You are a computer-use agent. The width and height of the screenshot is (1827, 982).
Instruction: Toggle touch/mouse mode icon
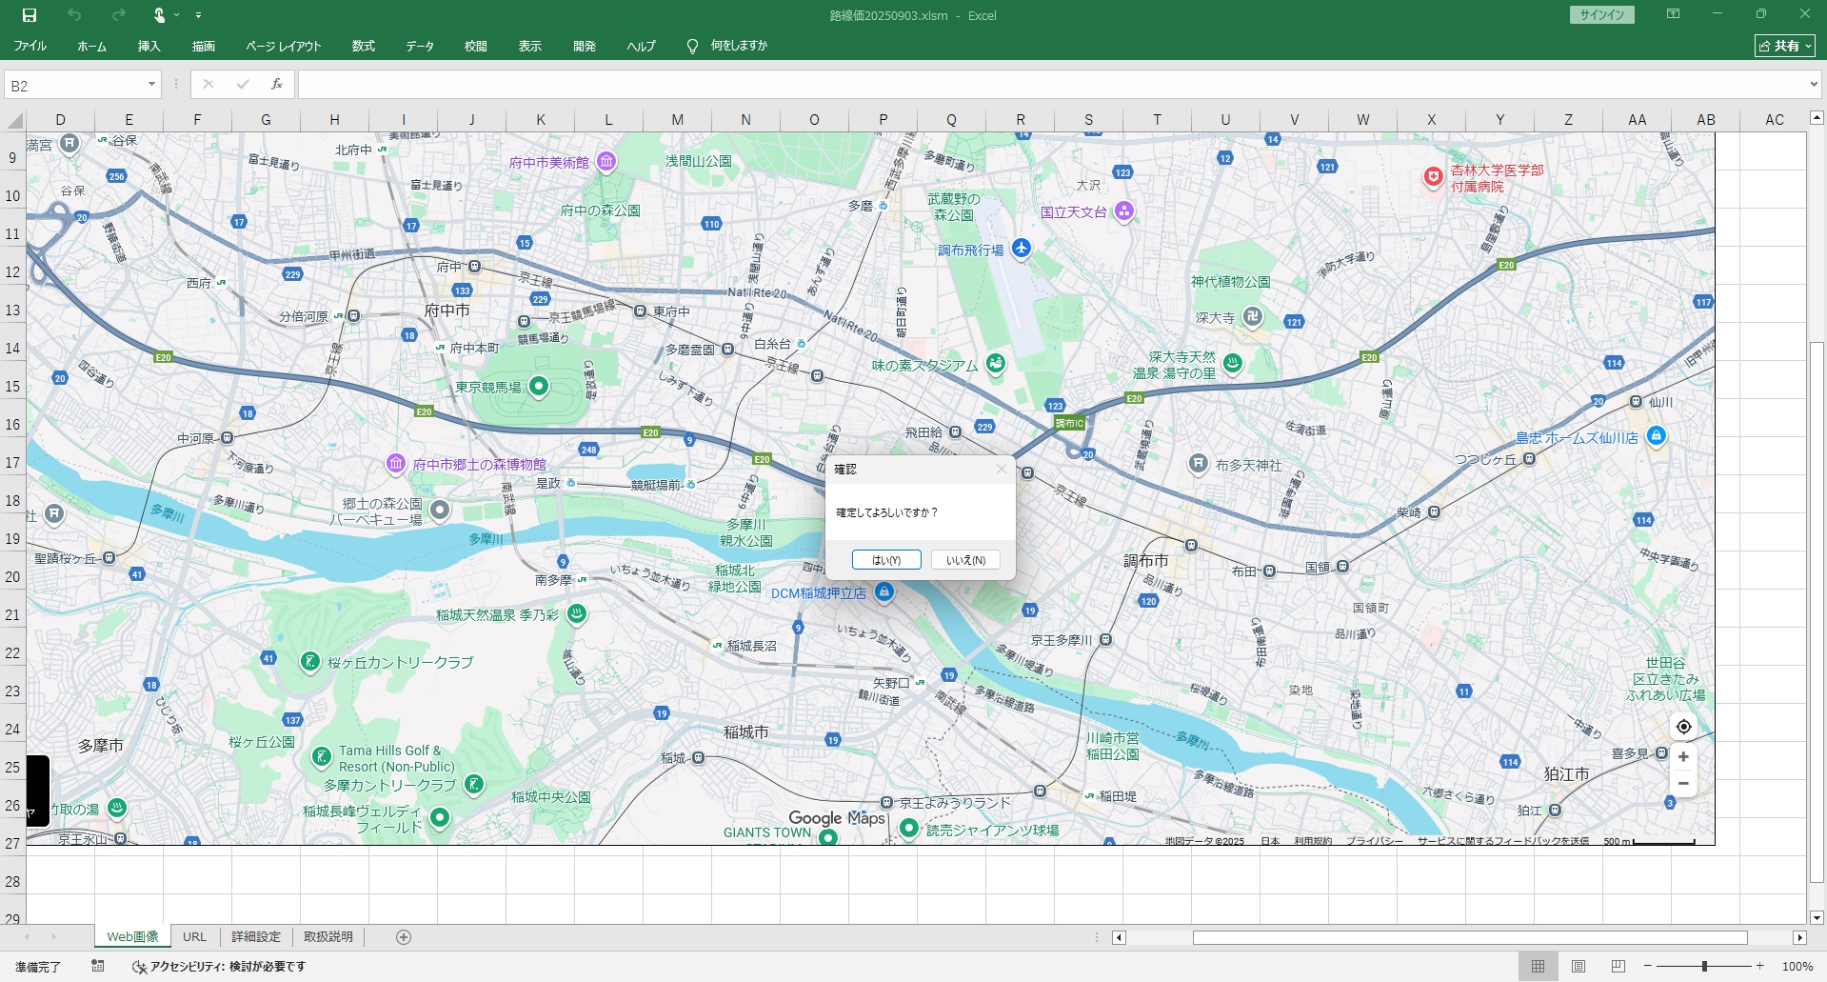click(160, 15)
